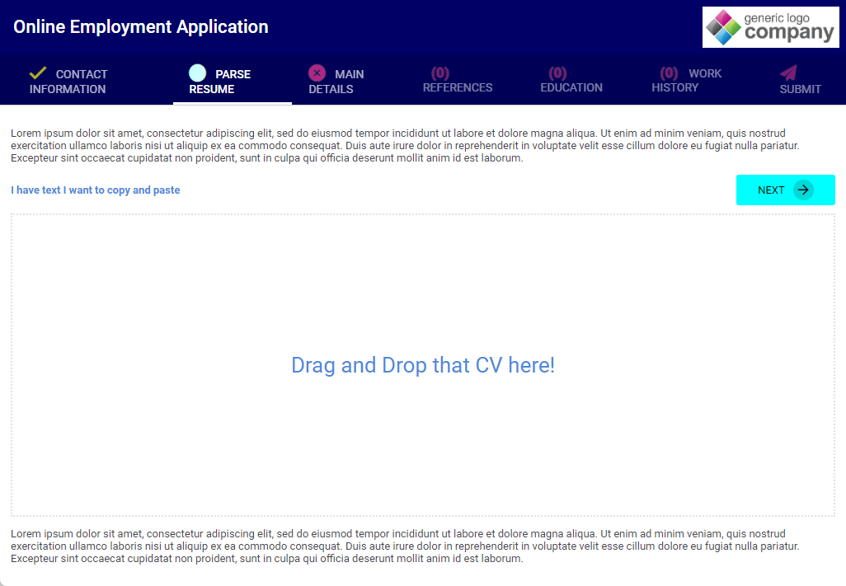This screenshot has width=846, height=586.
Task: Switch to the Main Details tab label
Action: pyautogui.click(x=336, y=82)
